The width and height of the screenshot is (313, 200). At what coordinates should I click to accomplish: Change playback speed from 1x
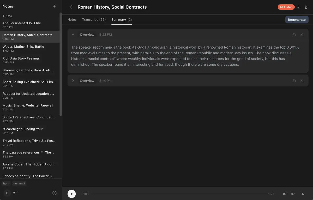(x=303, y=194)
